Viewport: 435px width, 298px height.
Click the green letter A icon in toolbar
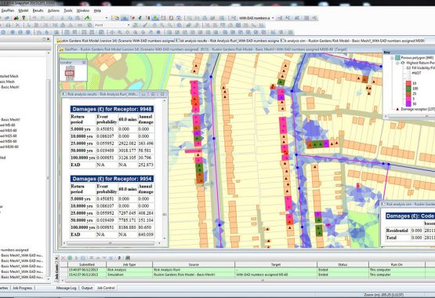pos(87,18)
